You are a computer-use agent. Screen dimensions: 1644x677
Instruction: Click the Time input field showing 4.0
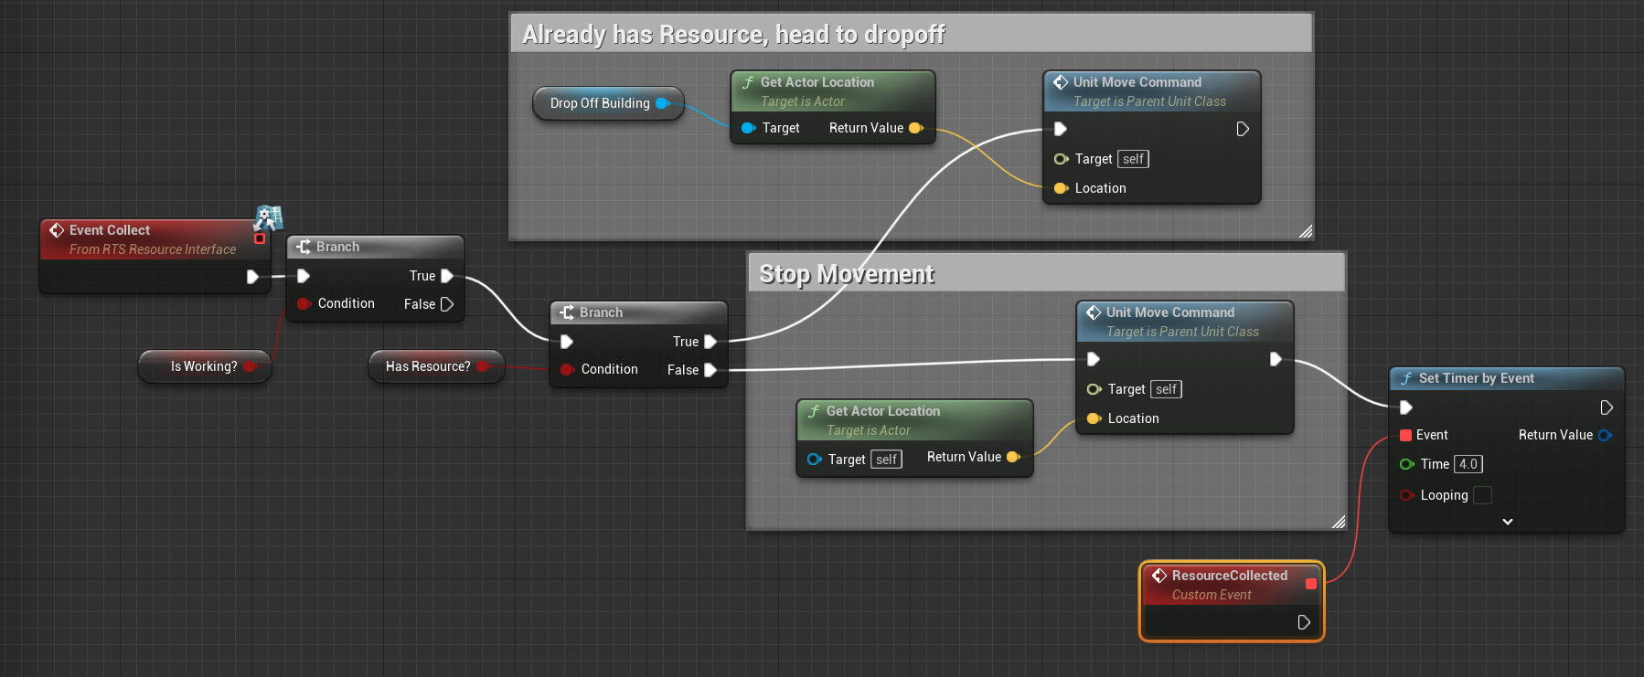click(1468, 464)
